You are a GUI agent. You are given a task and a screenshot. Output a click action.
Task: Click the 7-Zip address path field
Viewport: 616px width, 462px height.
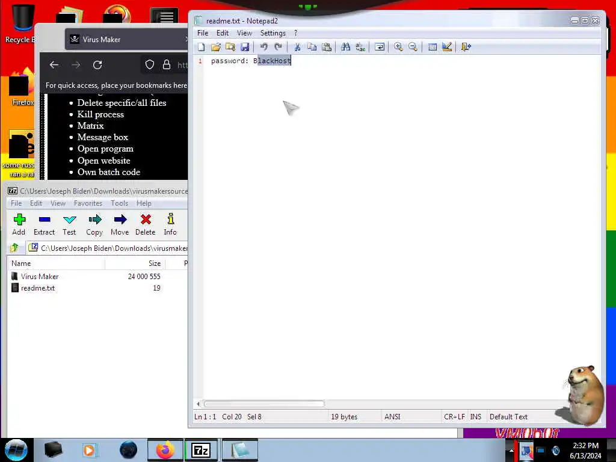[x=107, y=248]
